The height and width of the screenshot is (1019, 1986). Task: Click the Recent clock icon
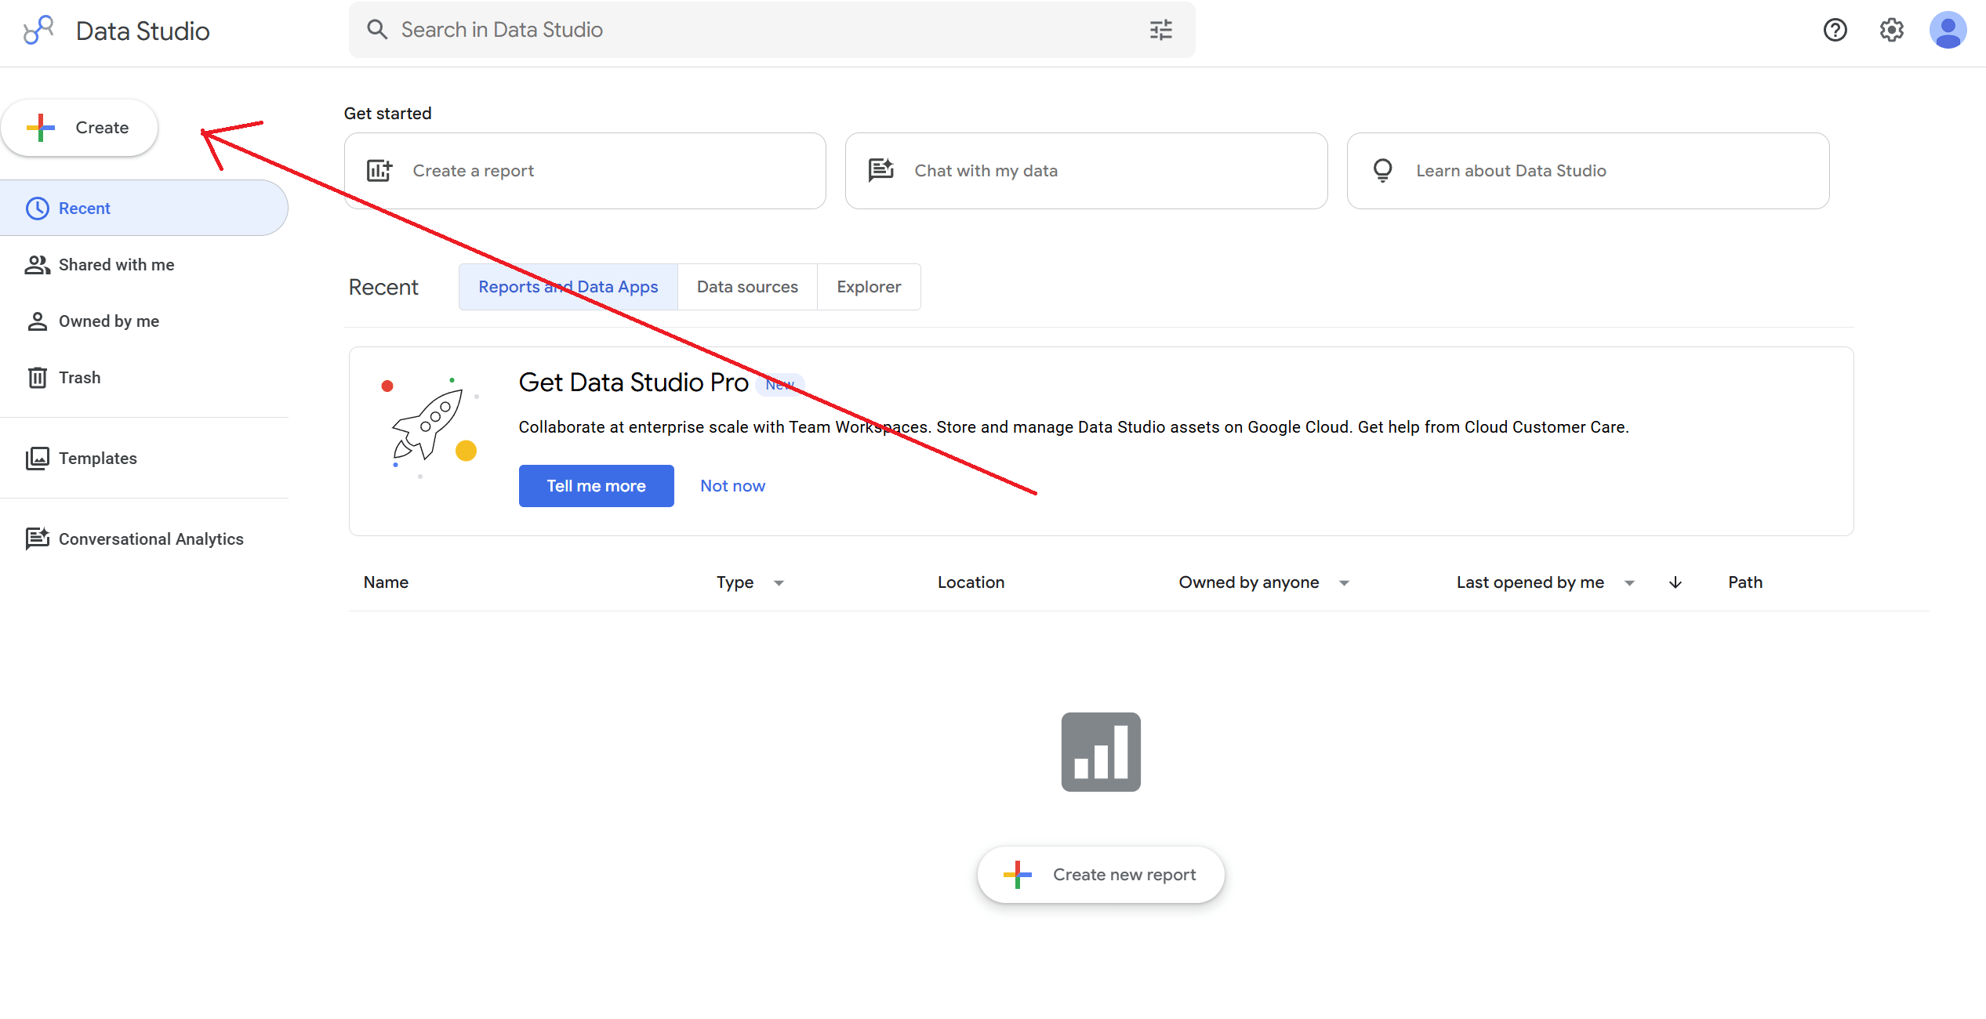pos(38,208)
